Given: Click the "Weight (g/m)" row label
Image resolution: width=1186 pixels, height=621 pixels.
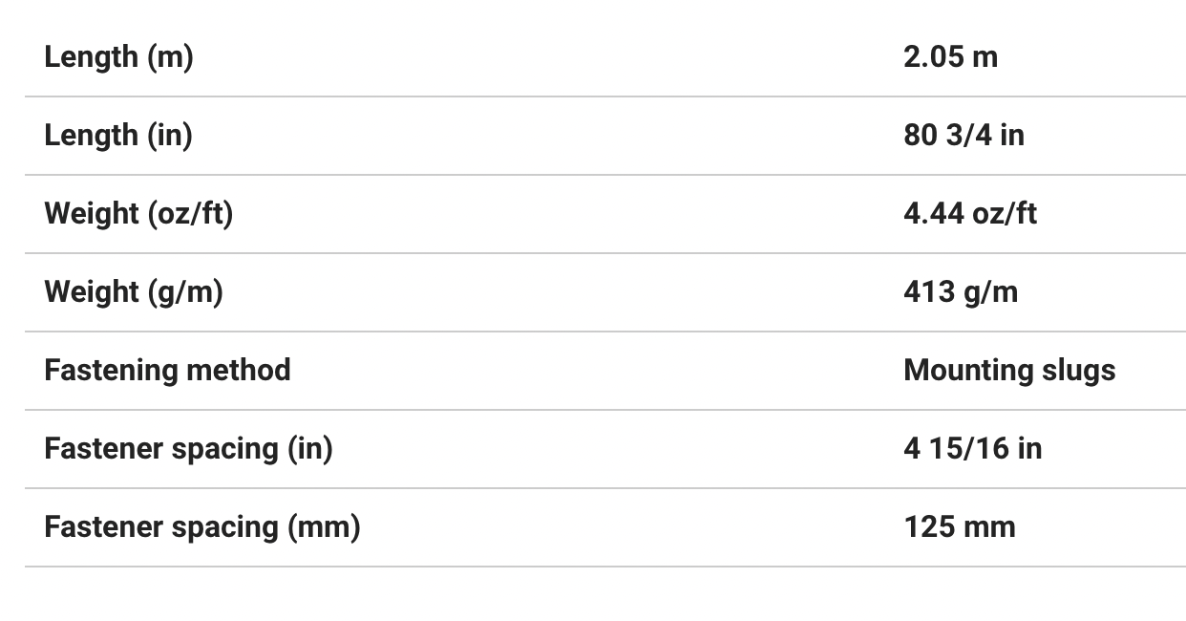Looking at the screenshot, I should (134, 292).
